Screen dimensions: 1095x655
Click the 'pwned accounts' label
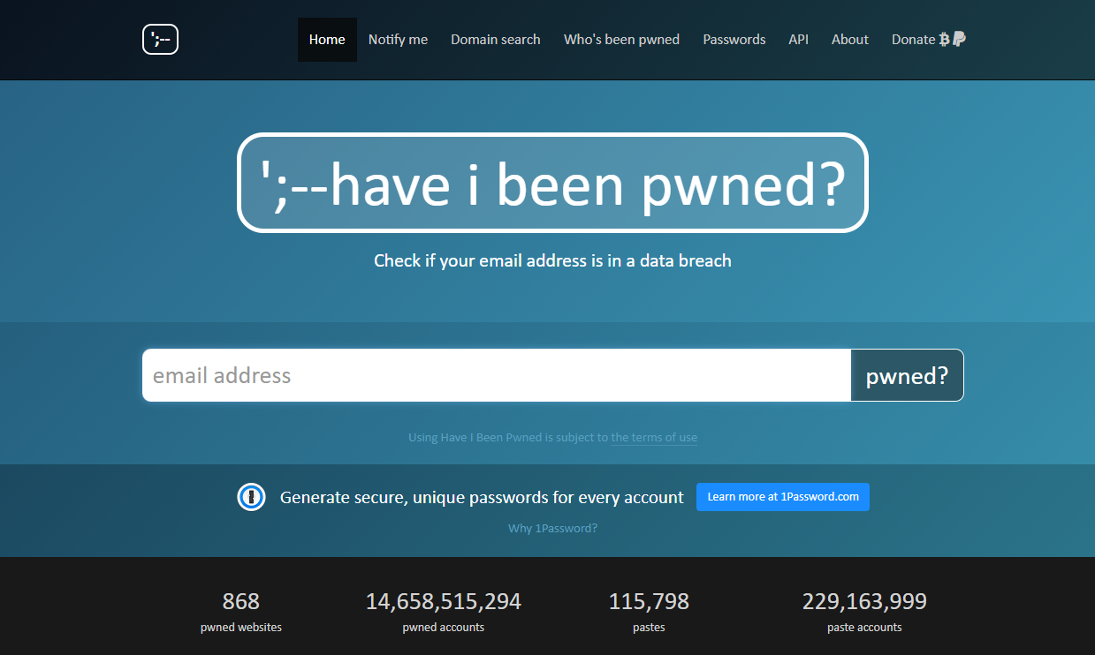444,628
